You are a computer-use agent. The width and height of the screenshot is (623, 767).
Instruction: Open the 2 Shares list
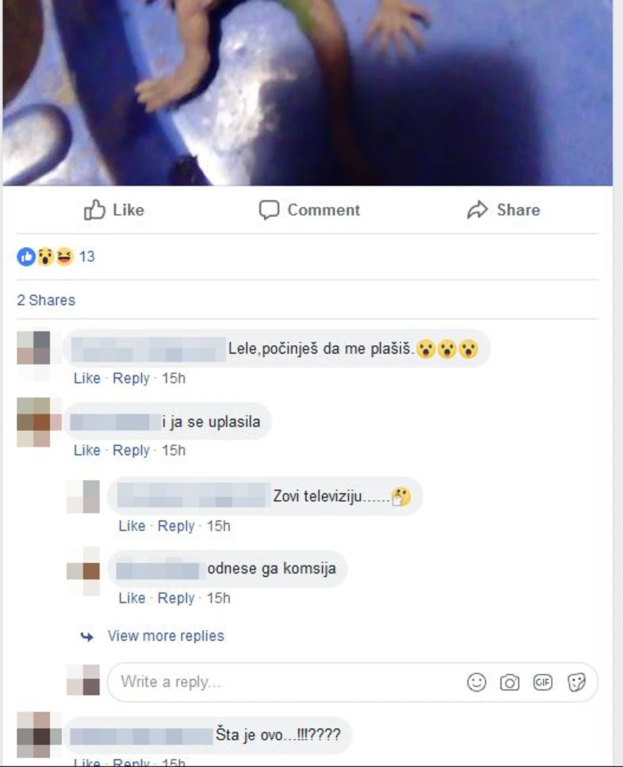[46, 300]
